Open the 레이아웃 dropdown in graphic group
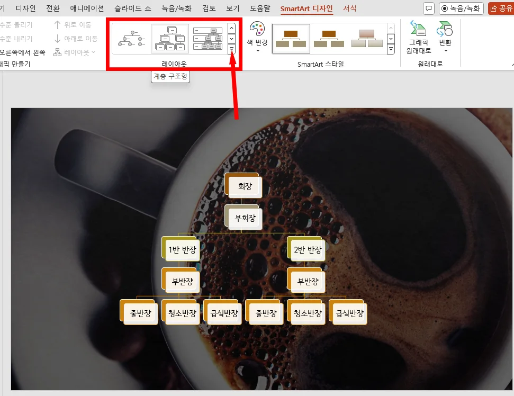 coord(75,52)
